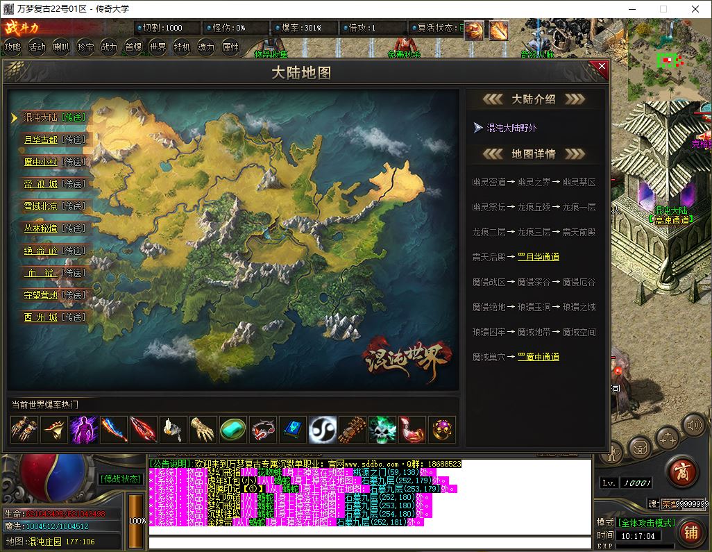Open the 挂机 auto-play menu

[x=182, y=47]
